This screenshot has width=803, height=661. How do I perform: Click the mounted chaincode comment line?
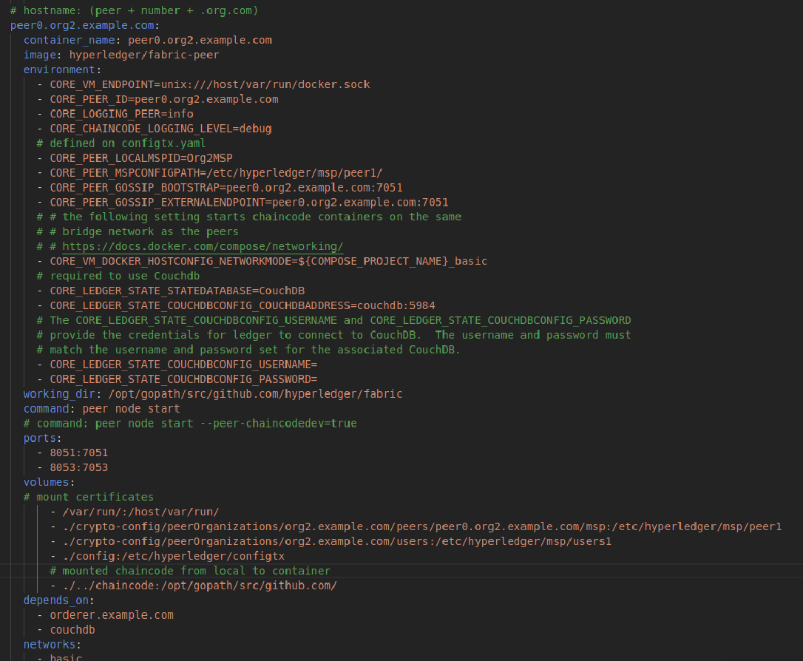point(190,571)
